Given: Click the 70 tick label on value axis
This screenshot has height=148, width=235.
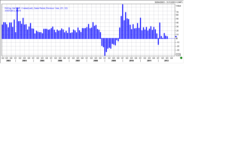Looking at the screenshot, I should click(177, 12).
